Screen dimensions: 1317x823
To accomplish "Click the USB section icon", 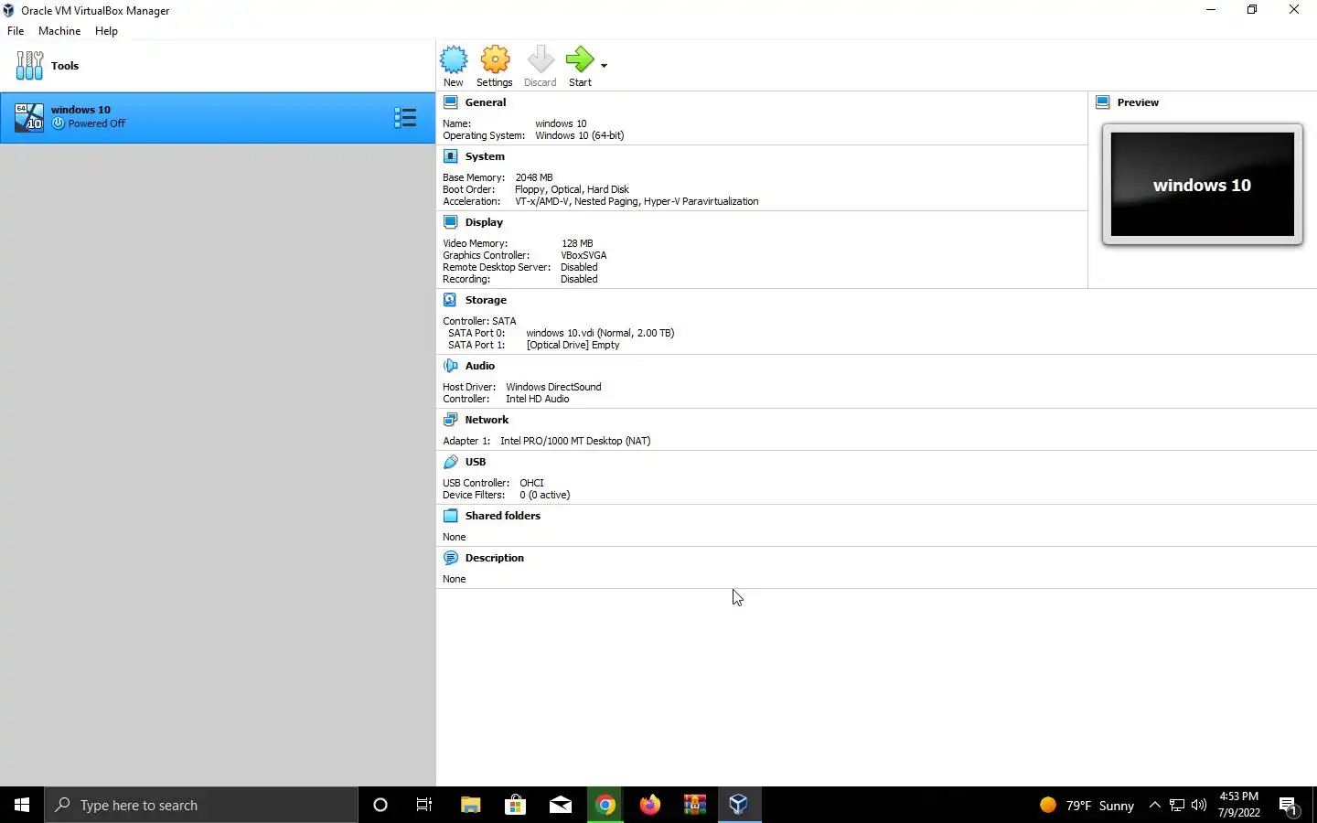I will click(x=451, y=462).
